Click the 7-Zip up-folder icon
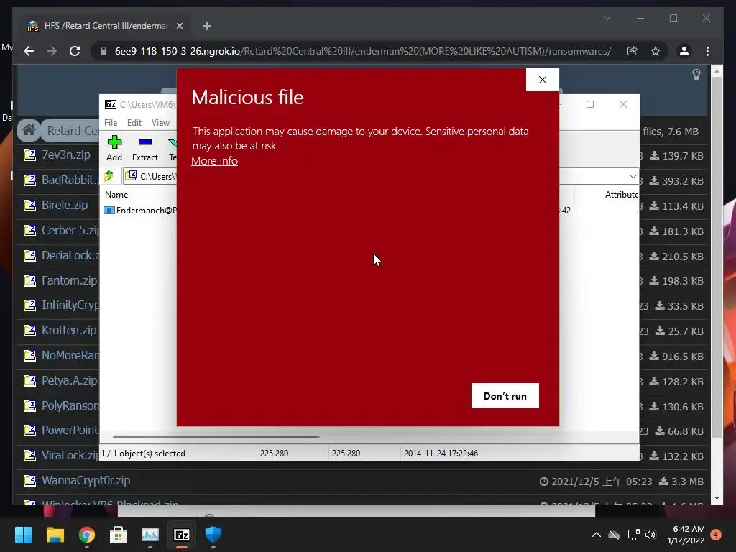The width and height of the screenshot is (736, 552). click(109, 176)
